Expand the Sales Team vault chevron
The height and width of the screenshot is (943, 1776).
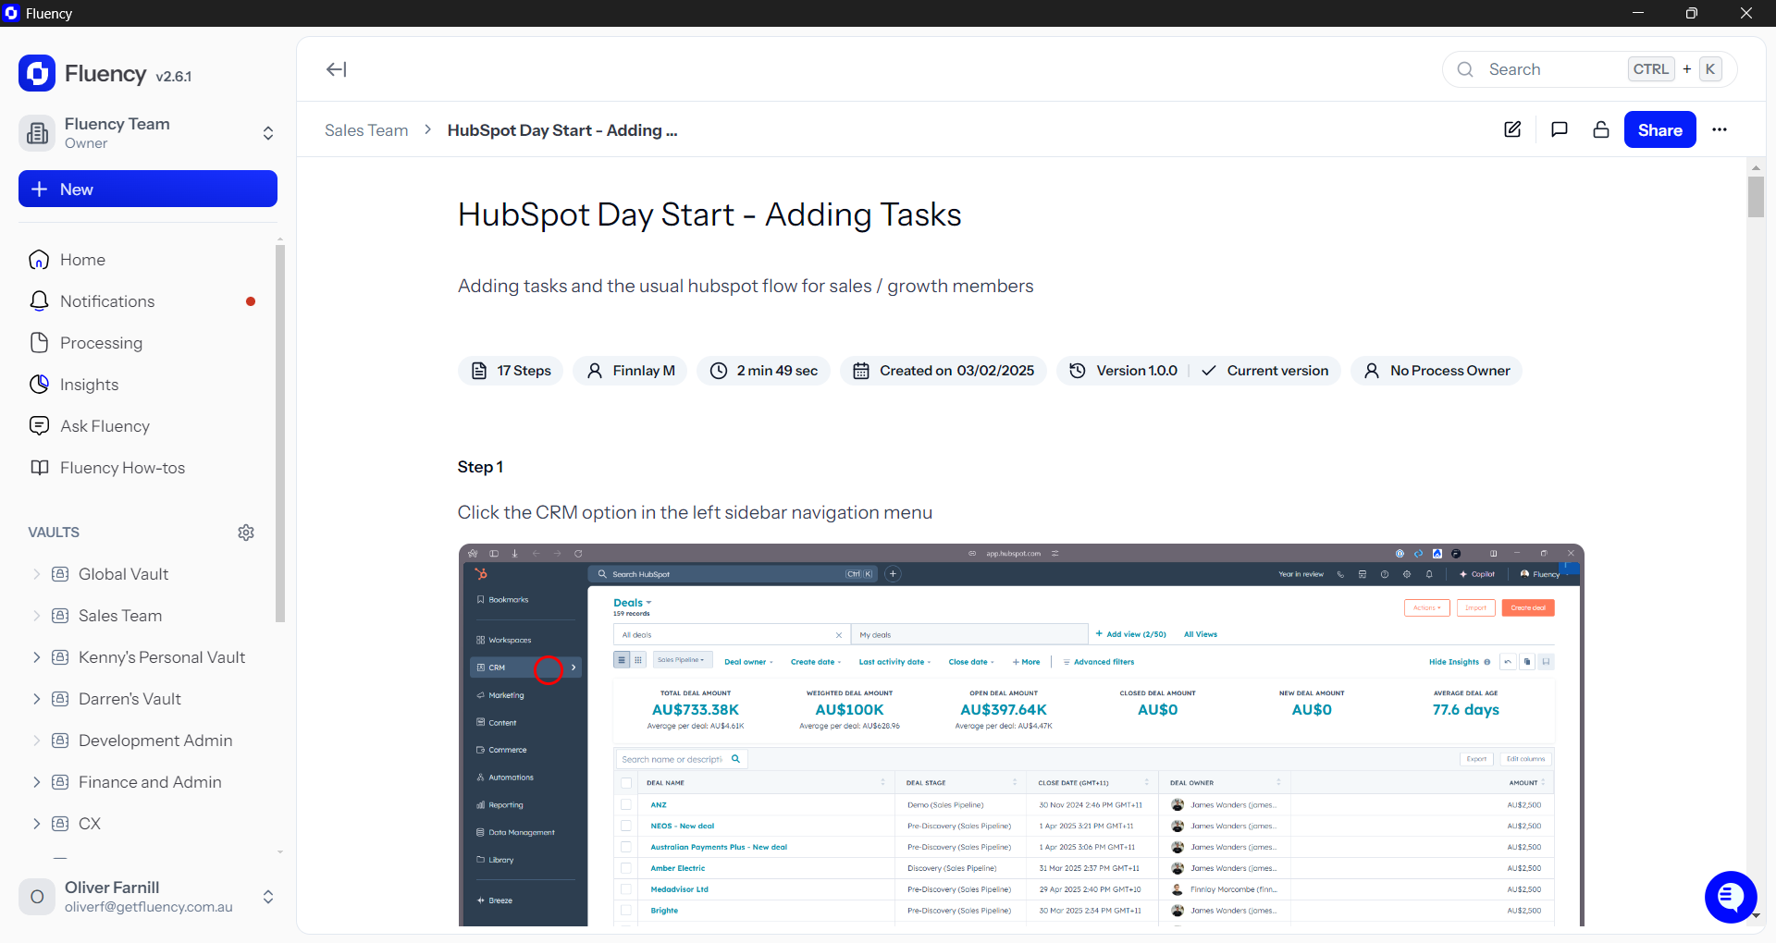pyautogui.click(x=37, y=616)
